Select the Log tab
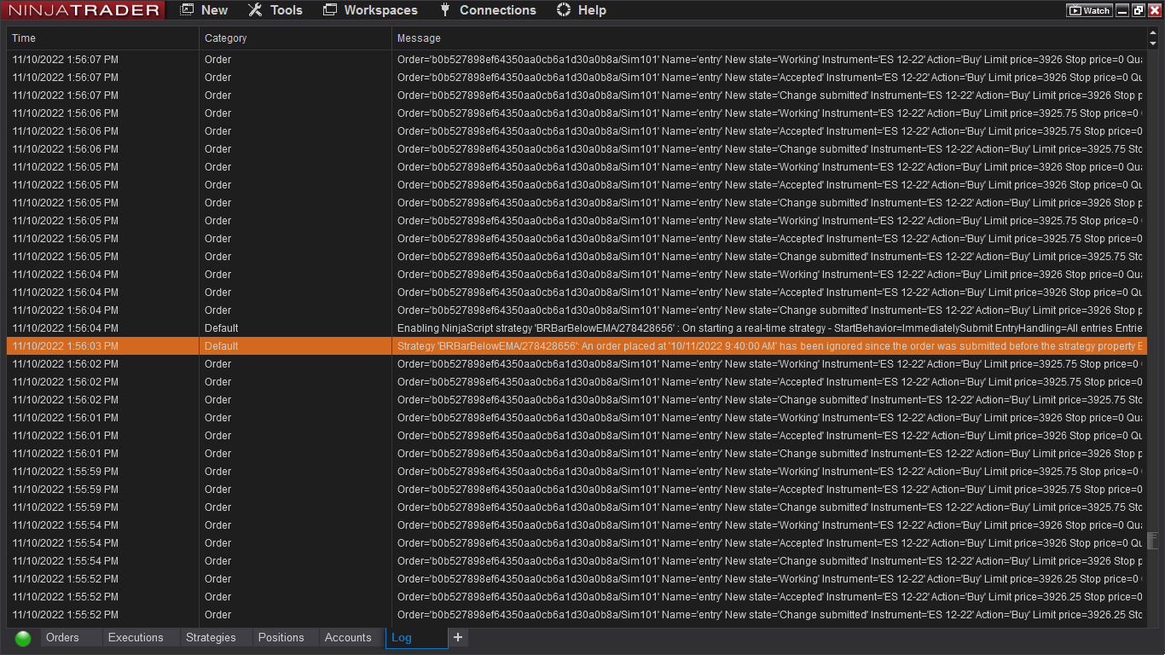The image size is (1165, 655). [417, 637]
